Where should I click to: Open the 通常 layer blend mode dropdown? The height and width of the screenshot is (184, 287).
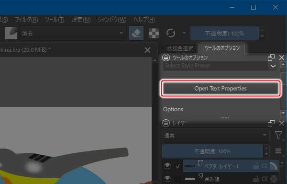pyautogui.click(x=216, y=136)
